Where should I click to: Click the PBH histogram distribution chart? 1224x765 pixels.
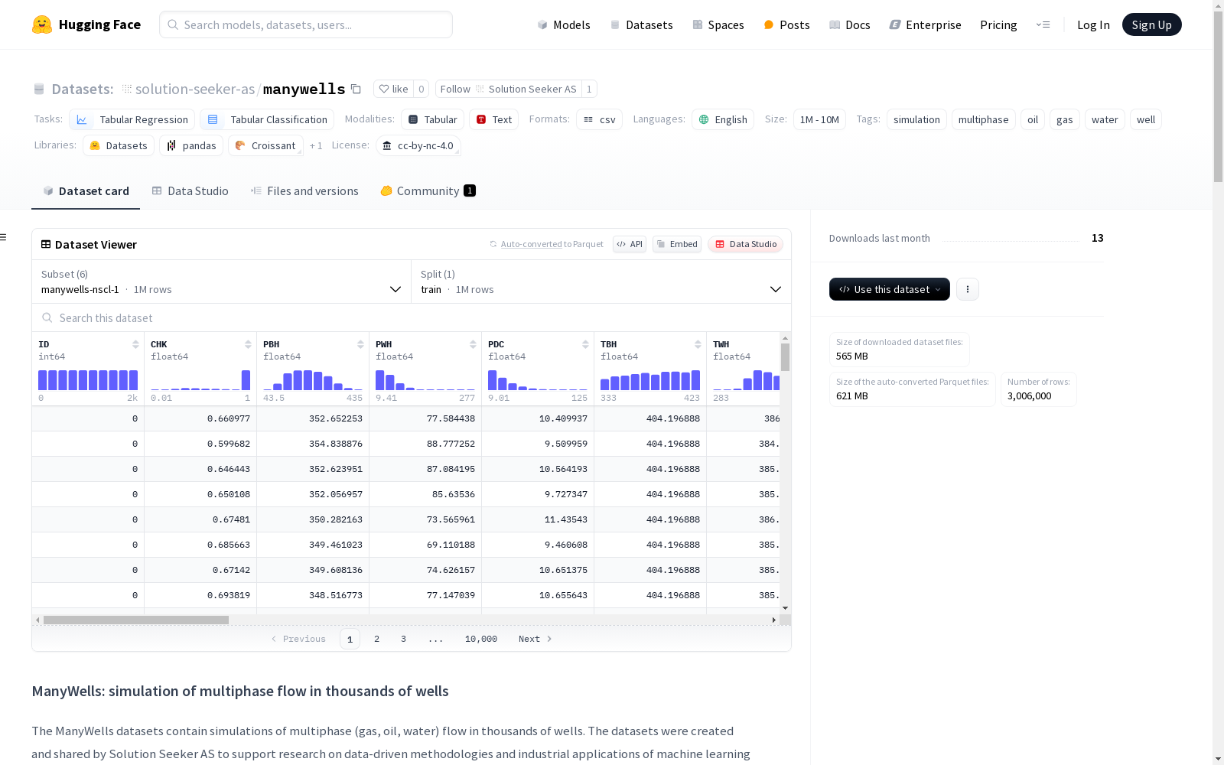pos(313,380)
